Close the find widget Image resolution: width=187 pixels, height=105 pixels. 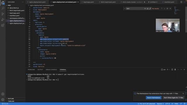click(x=170, y=8)
